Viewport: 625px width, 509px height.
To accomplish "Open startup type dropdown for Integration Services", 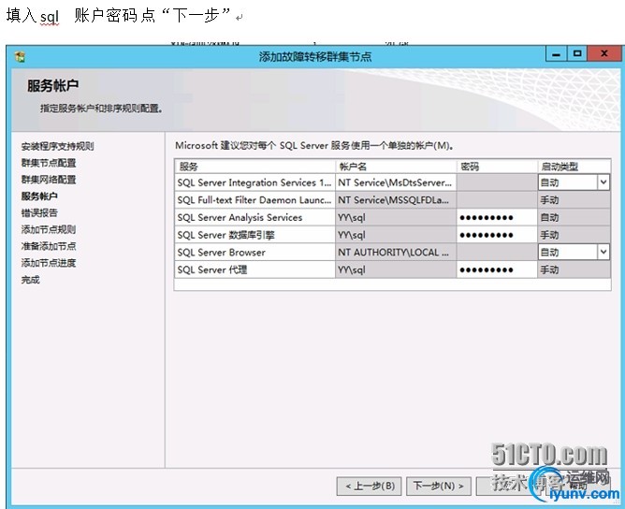I will pos(603,182).
